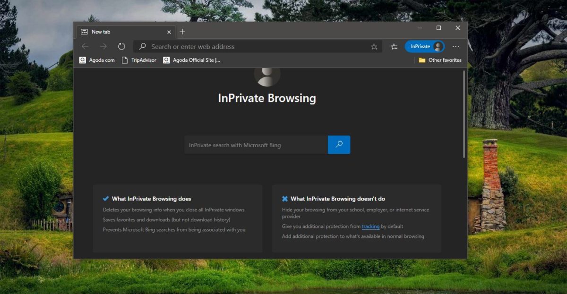This screenshot has height=294, width=567.
Task: Open the Agoda com favorite
Action: click(96, 60)
